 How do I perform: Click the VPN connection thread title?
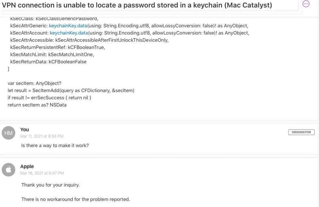137,5
